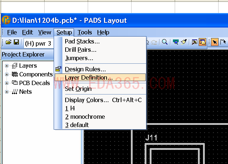Choose Jumpers... menu entry
228x164 pixels.
tap(100, 58)
